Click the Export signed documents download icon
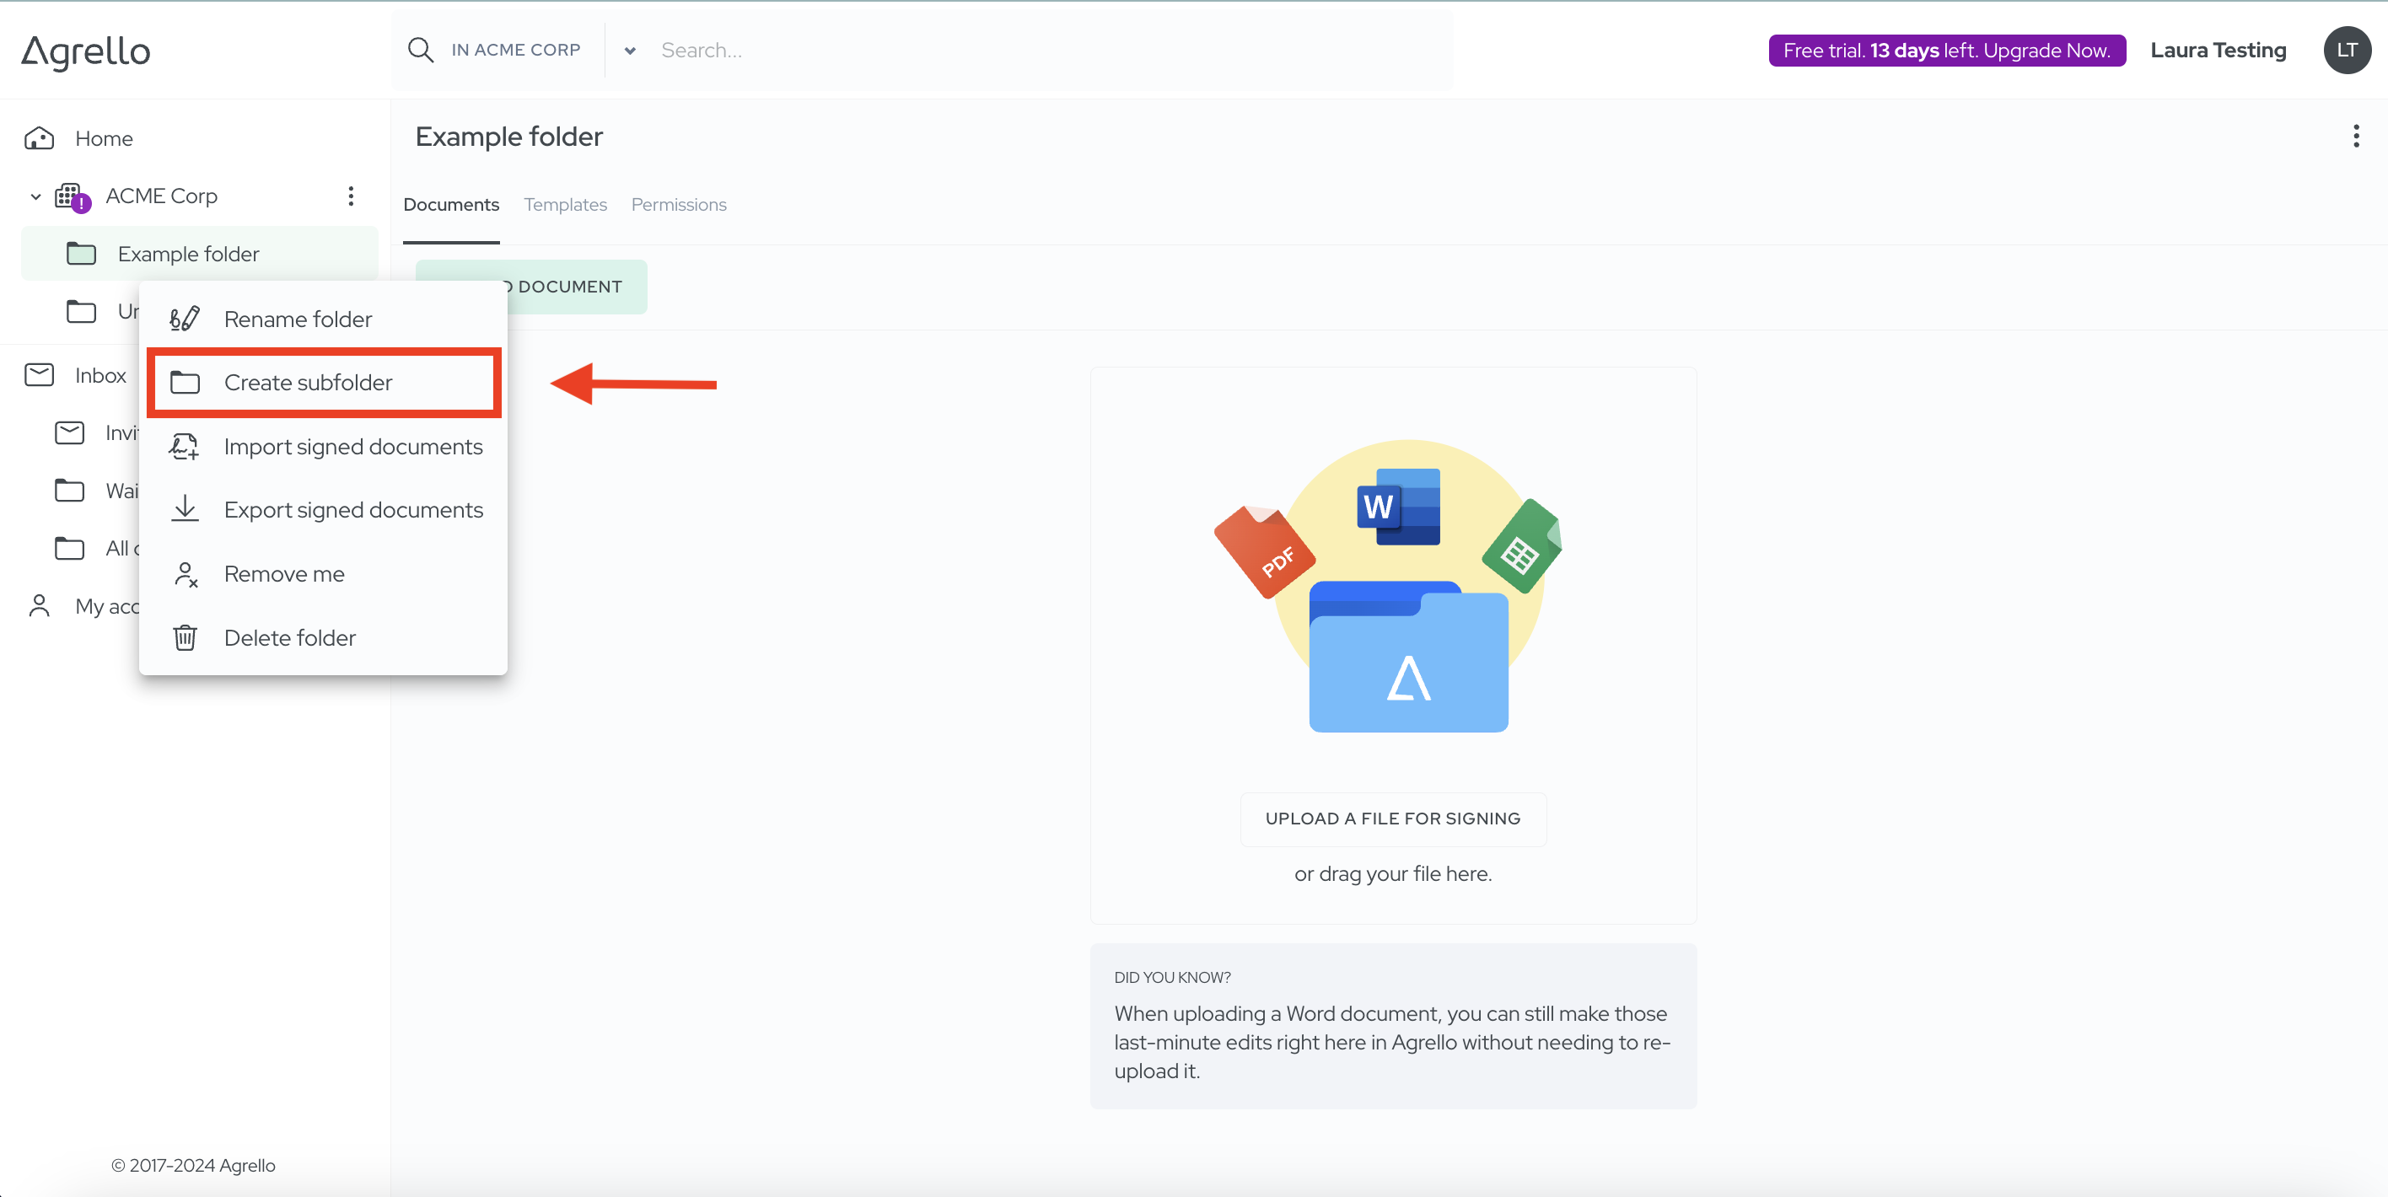2388x1197 pixels. pos(185,508)
